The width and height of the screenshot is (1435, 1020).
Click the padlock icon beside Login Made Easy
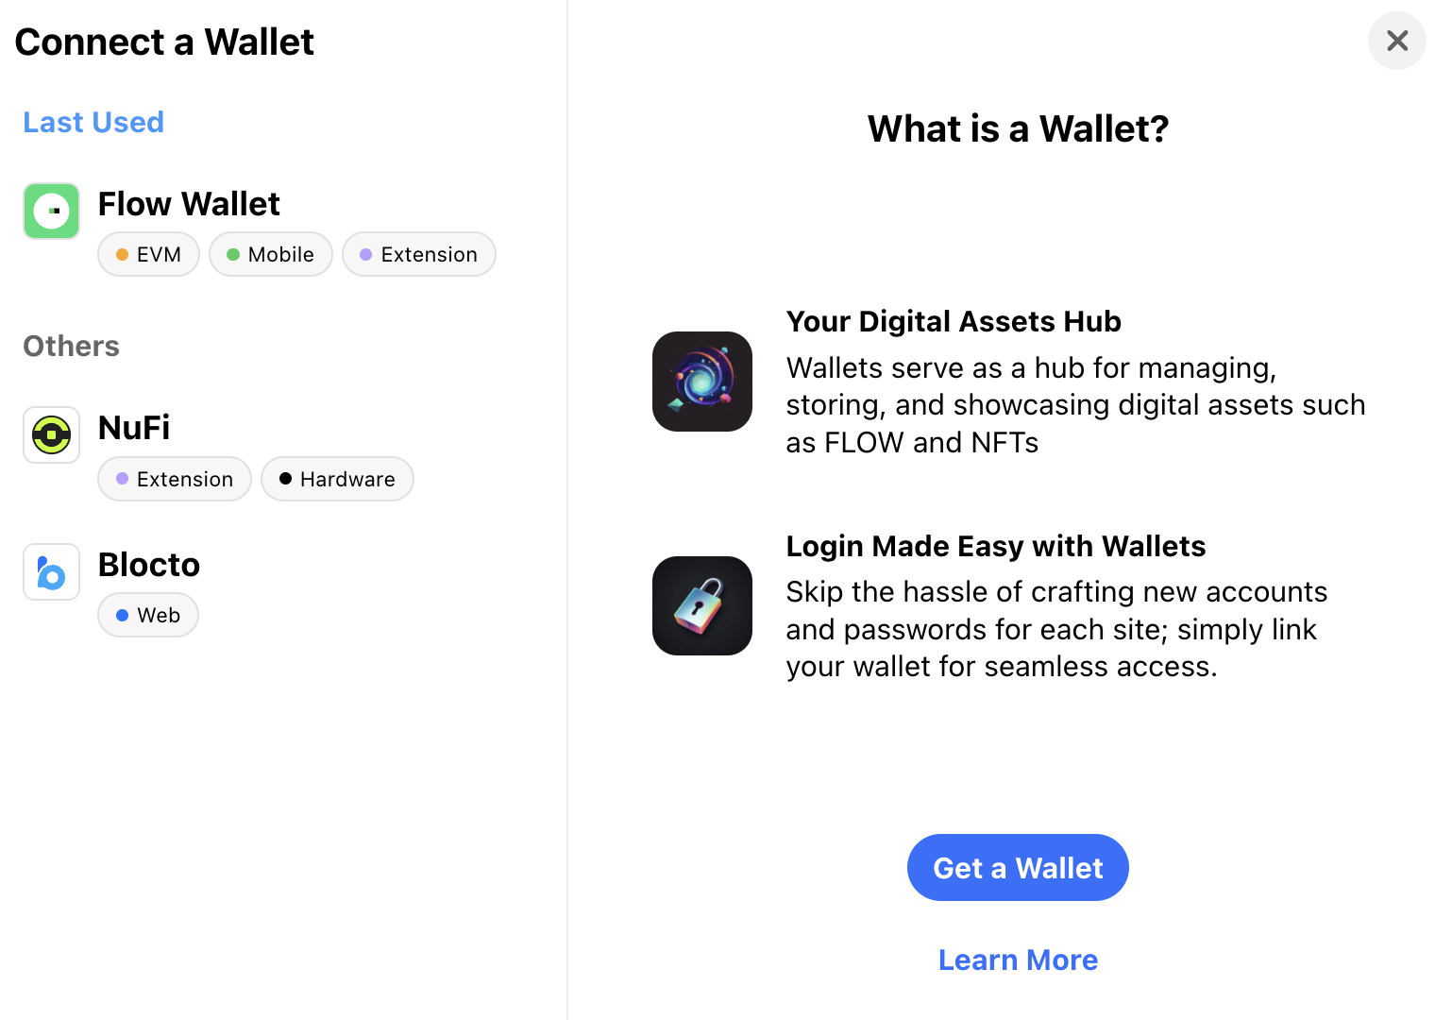tap(701, 605)
